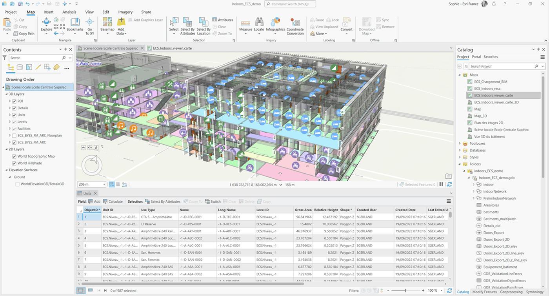
Task: Toggle the POI layer checkbox
Action: (x=14, y=101)
